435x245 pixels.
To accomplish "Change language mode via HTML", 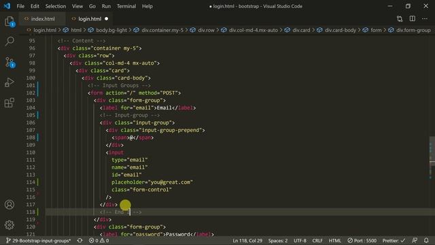I will (335, 240).
